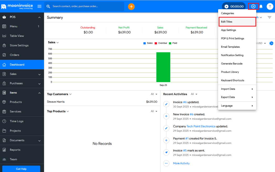Open the settings gear icon
The height and width of the screenshot is (172, 275).
(x=253, y=7)
